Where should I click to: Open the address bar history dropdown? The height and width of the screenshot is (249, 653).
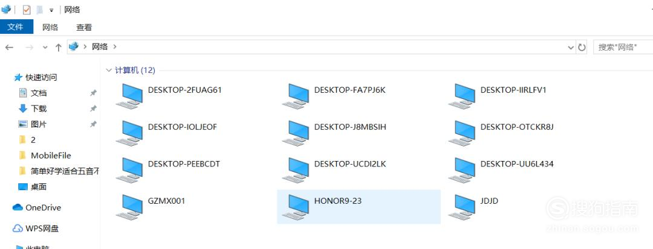point(571,48)
